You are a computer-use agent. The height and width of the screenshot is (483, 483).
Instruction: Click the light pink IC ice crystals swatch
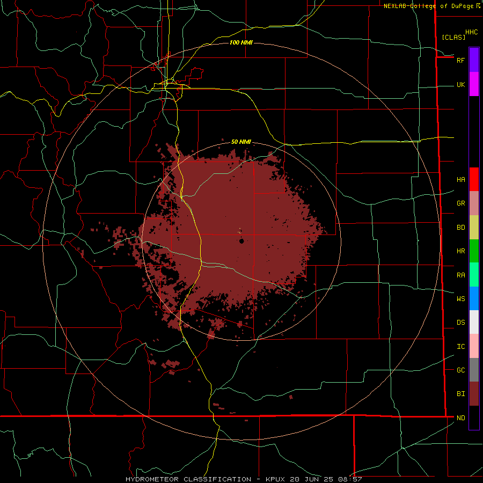[x=474, y=346]
